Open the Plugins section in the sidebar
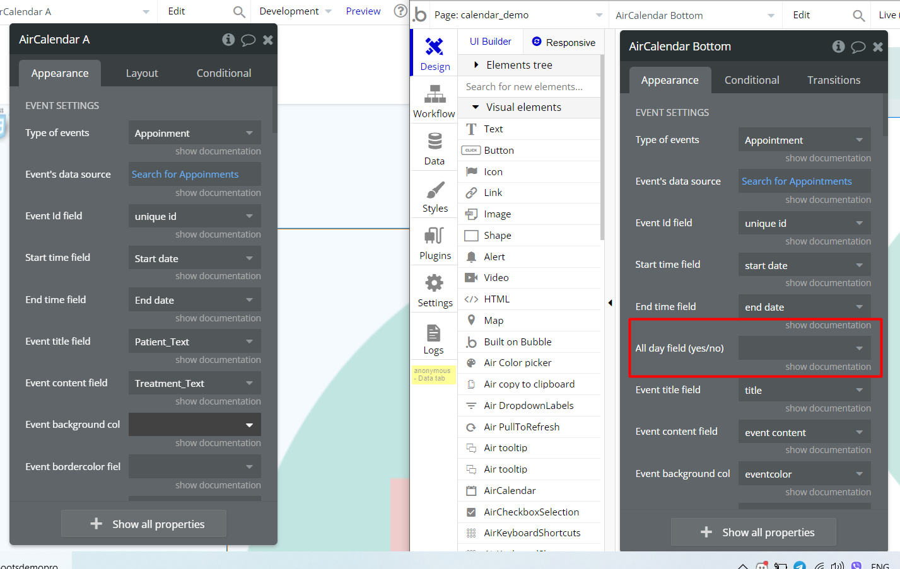Viewport: 900px width, 569px height. (435, 242)
